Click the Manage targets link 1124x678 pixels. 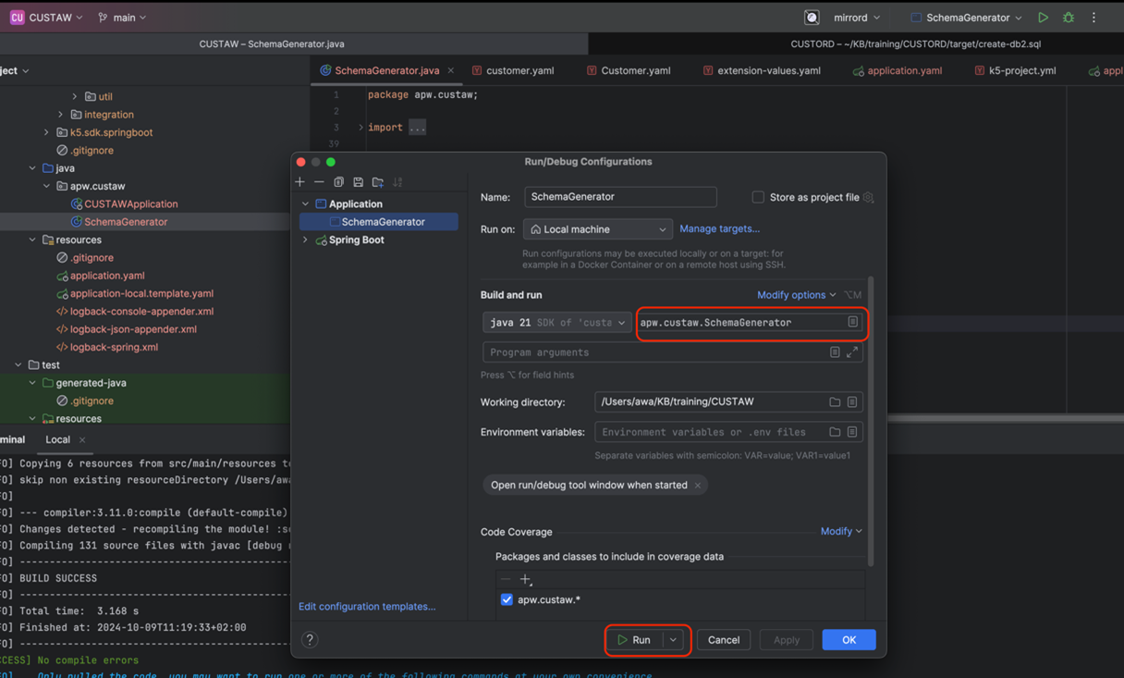coord(719,228)
